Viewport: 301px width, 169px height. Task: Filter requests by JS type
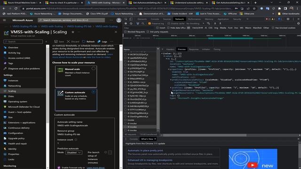coord(206,28)
